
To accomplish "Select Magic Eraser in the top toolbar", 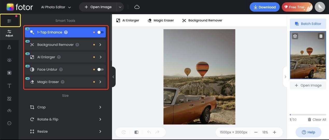I will click(x=161, y=20).
